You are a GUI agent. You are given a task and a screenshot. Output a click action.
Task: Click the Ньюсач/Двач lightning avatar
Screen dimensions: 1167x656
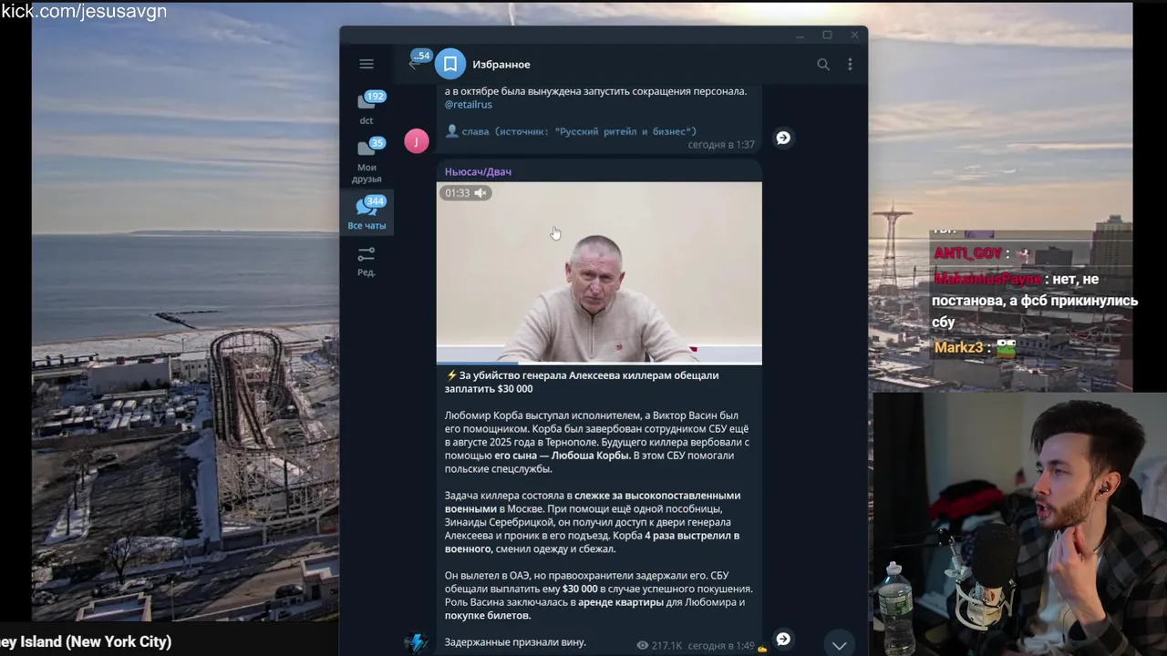click(417, 642)
